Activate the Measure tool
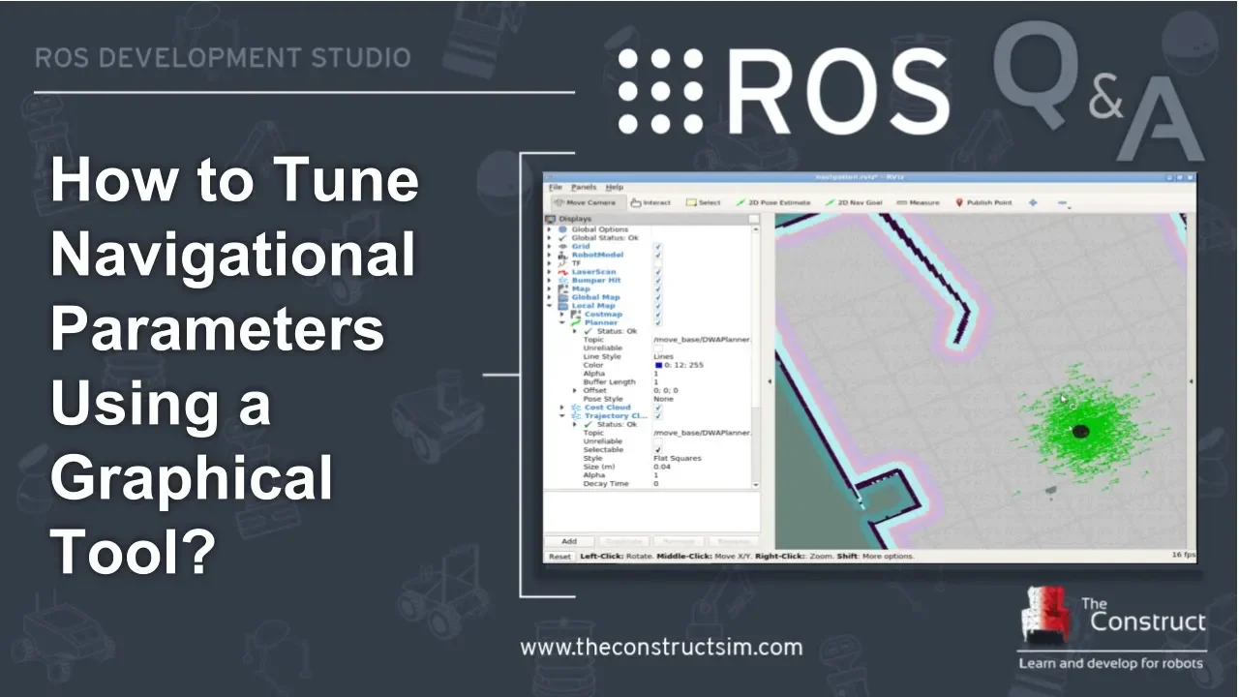Screen dimensions: 1239x697 tap(918, 202)
